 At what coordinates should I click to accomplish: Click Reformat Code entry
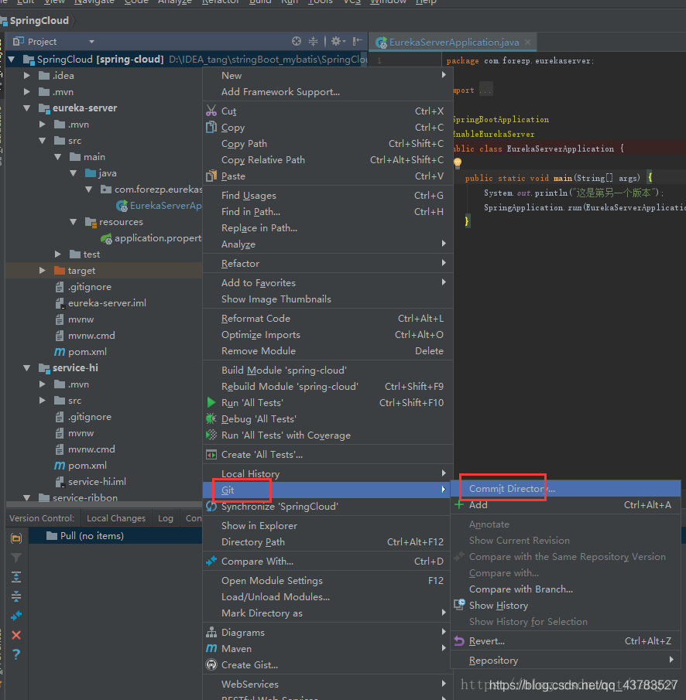point(328,319)
